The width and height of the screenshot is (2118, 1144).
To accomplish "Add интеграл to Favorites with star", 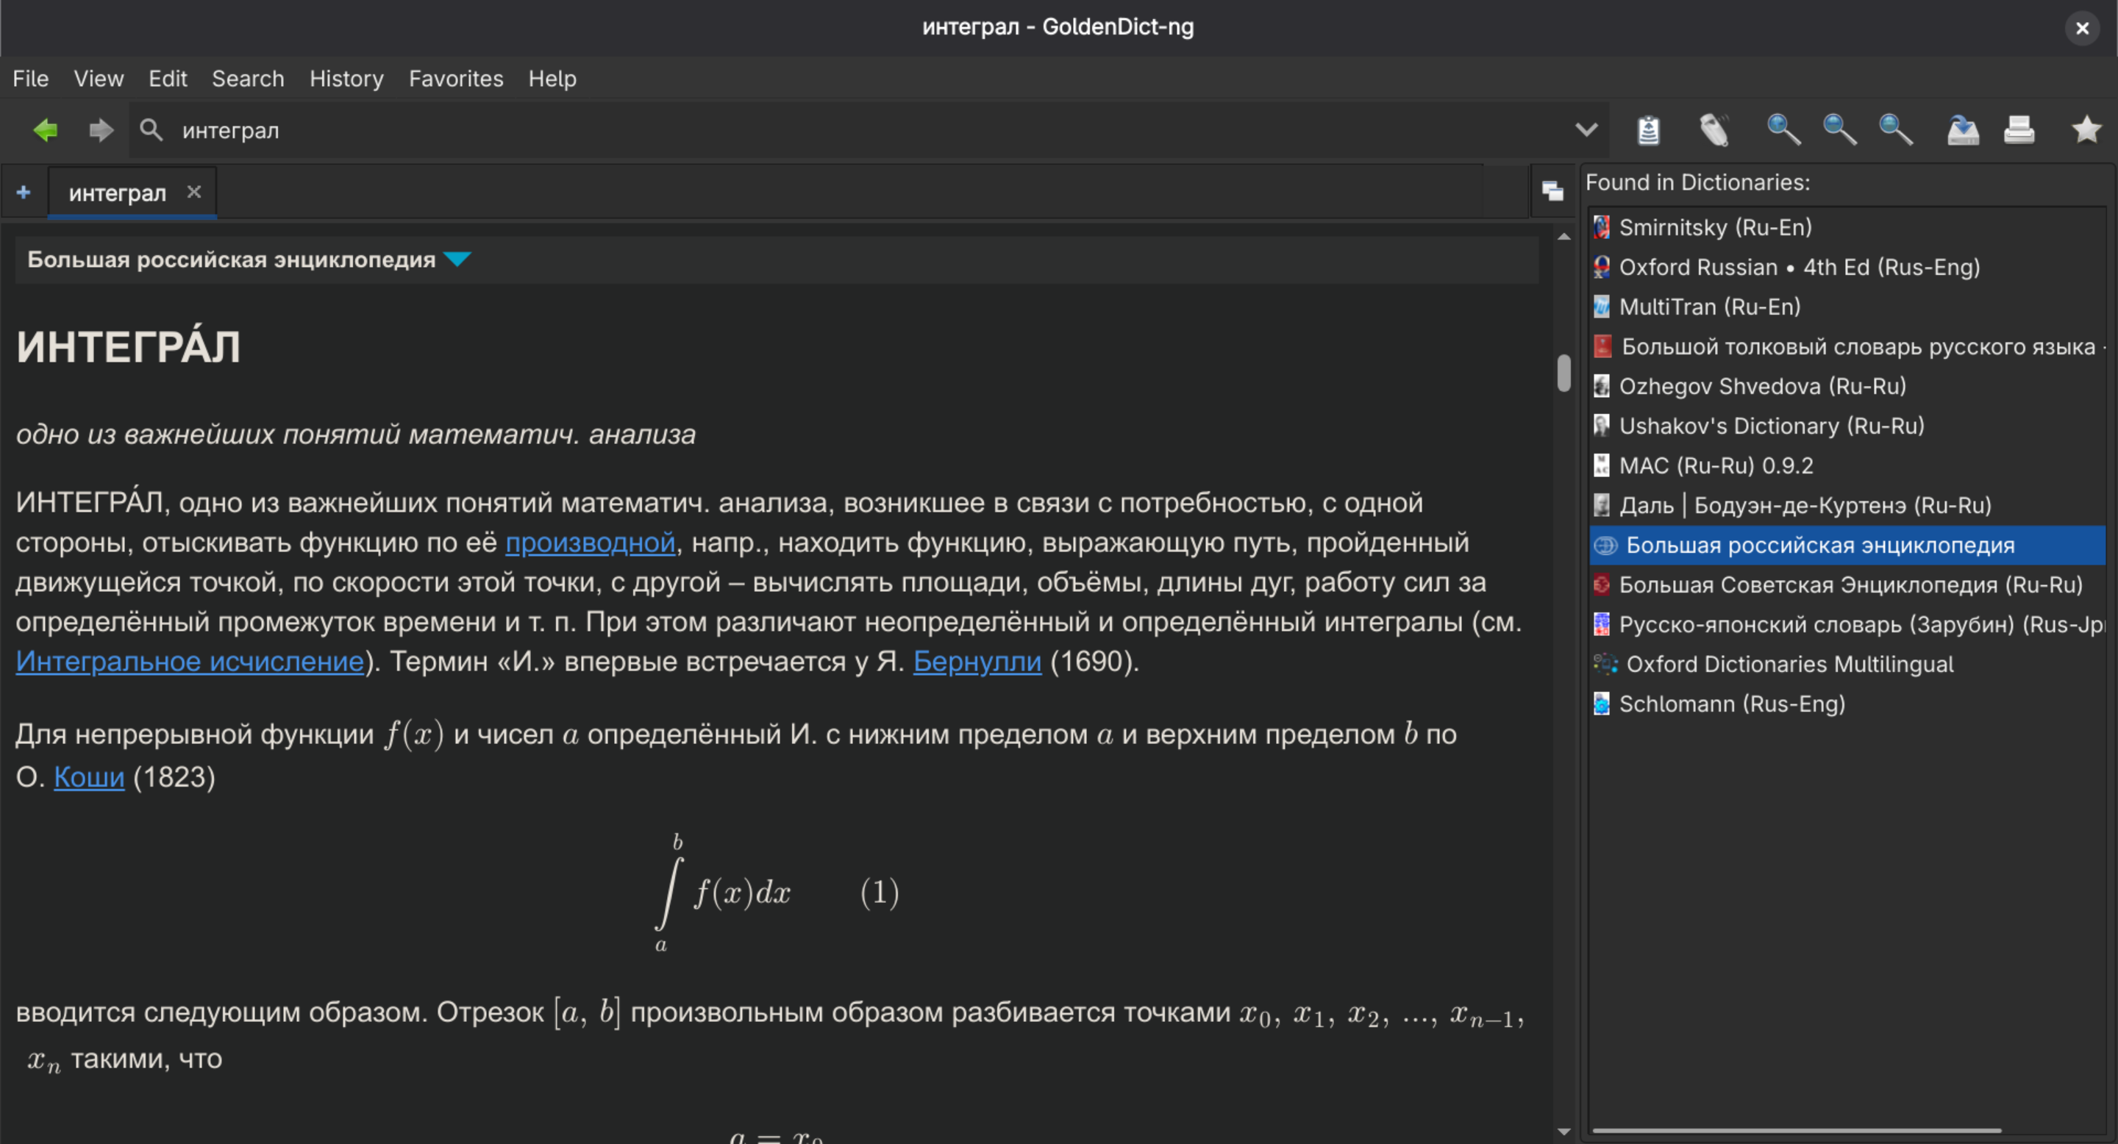I will (x=2086, y=130).
